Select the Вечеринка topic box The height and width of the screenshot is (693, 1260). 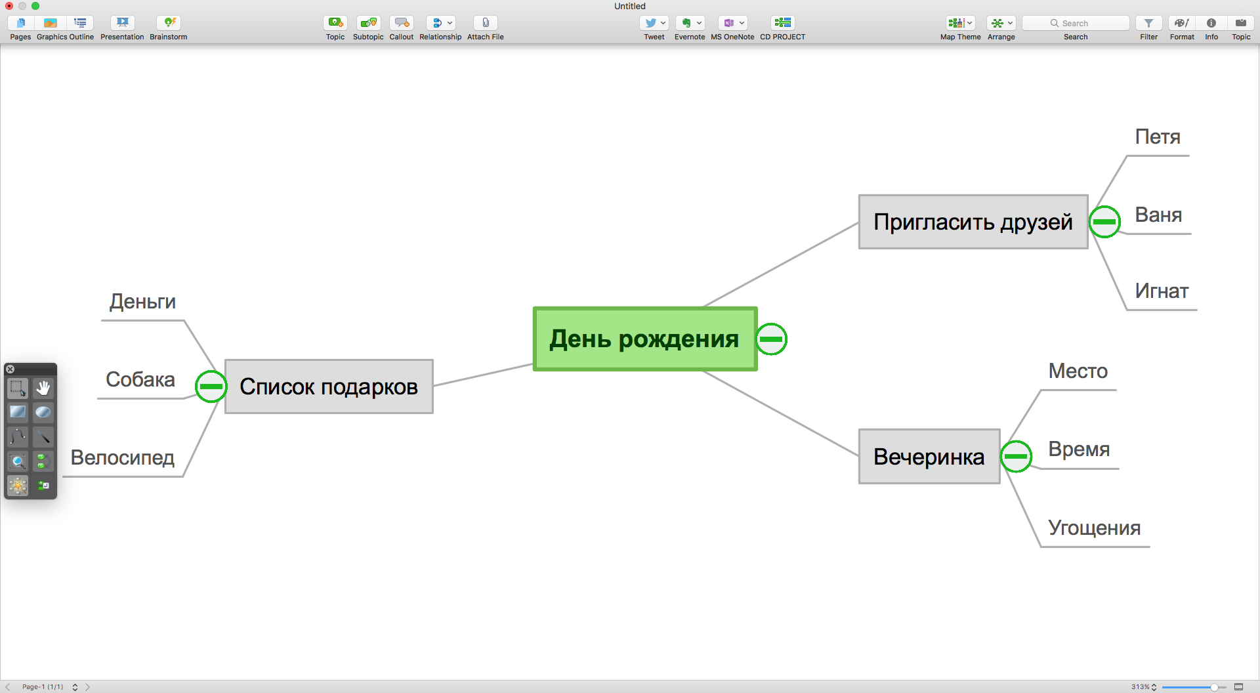[929, 457]
